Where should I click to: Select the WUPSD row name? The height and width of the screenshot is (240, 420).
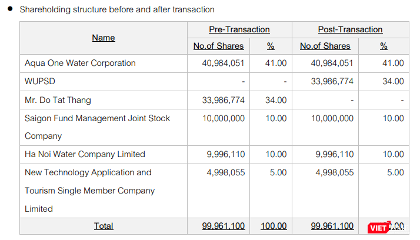pos(40,81)
